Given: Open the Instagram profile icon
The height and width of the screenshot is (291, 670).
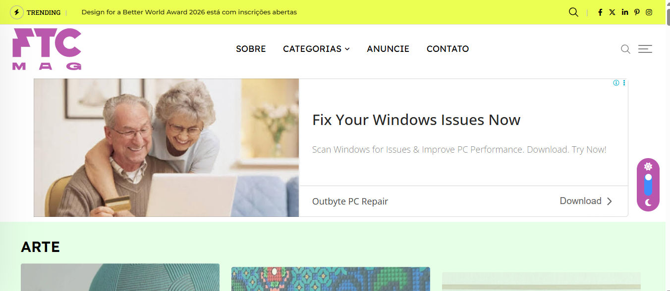Looking at the screenshot, I should (x=649, y=12).
